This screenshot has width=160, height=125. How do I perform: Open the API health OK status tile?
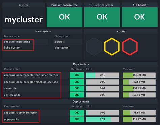[x=140, y=17]
